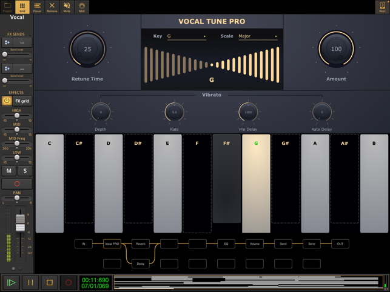Toggle the Effects power button
390x292 pixels.
[7, 101]
